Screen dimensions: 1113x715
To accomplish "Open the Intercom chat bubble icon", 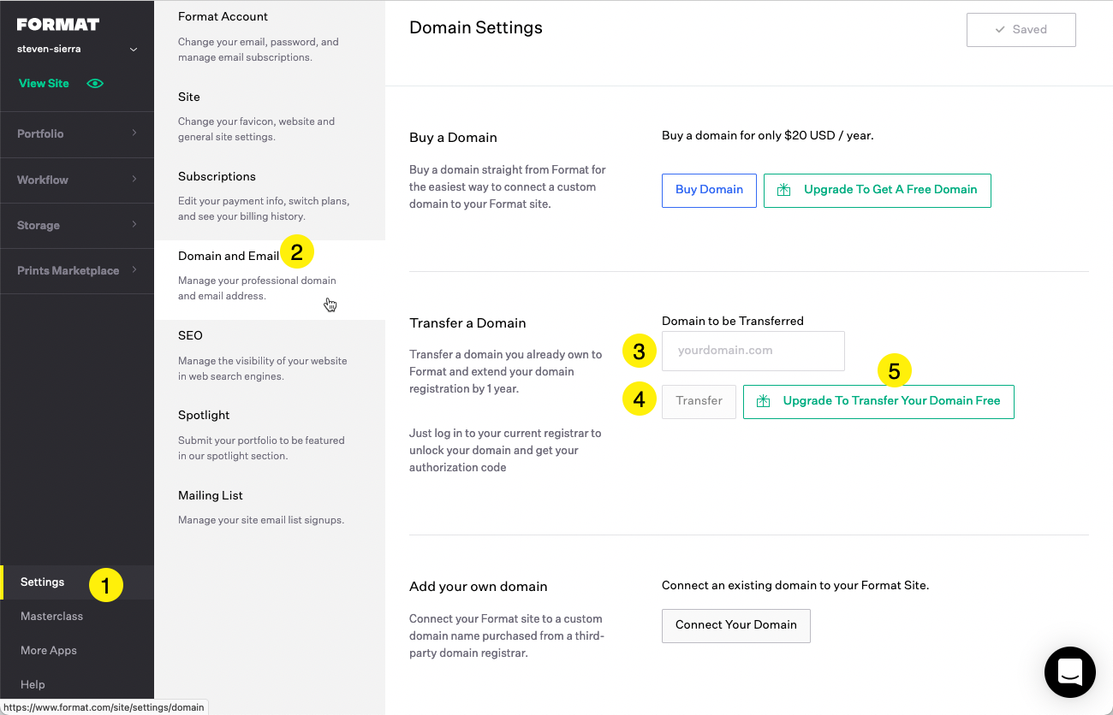I will 1070,672.
